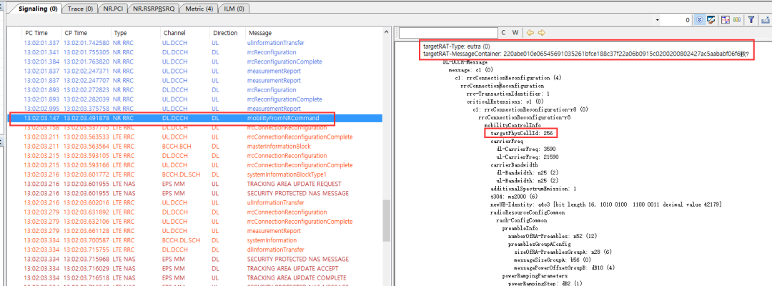Click the newUE-Identity: a4c3 node
Viewport: 772px width, 286px height.
(x=606, y=204)
